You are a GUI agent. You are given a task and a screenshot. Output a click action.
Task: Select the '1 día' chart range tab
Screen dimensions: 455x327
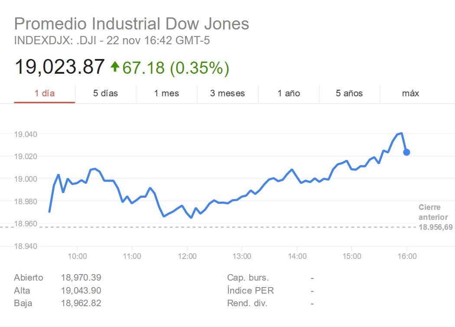pos(44,93)
